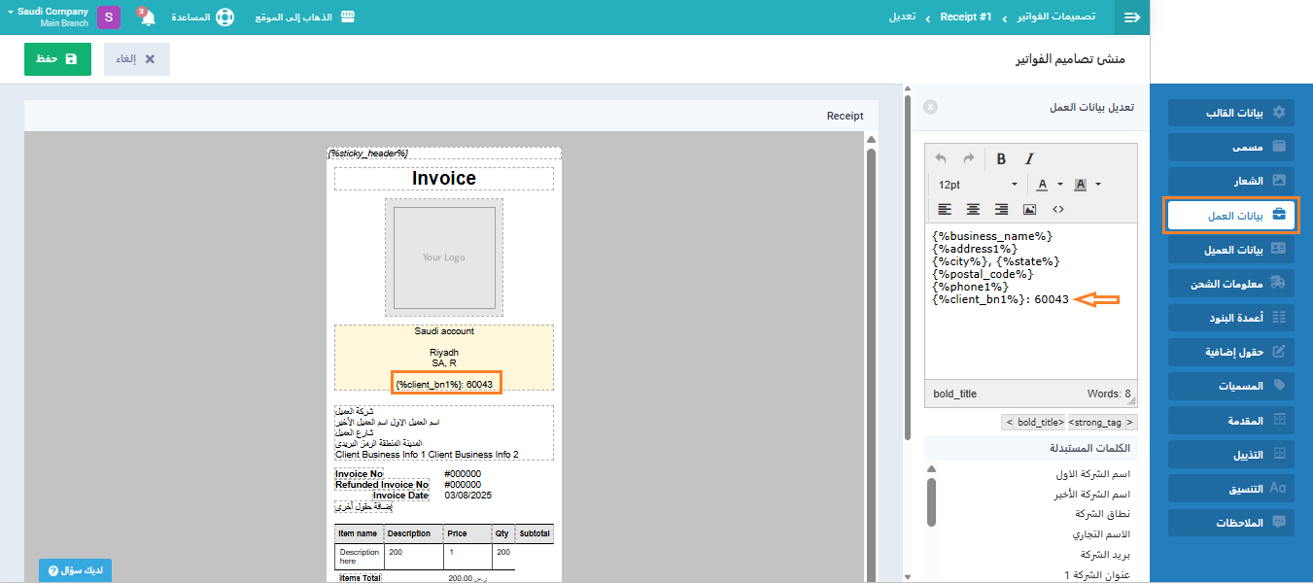Viewport: 1313px width, 583px height.
Task: Click the green حفظ save button
Action: (57, 59)
